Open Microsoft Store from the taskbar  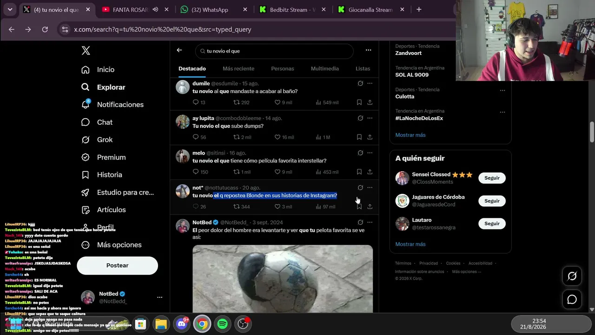140,323
